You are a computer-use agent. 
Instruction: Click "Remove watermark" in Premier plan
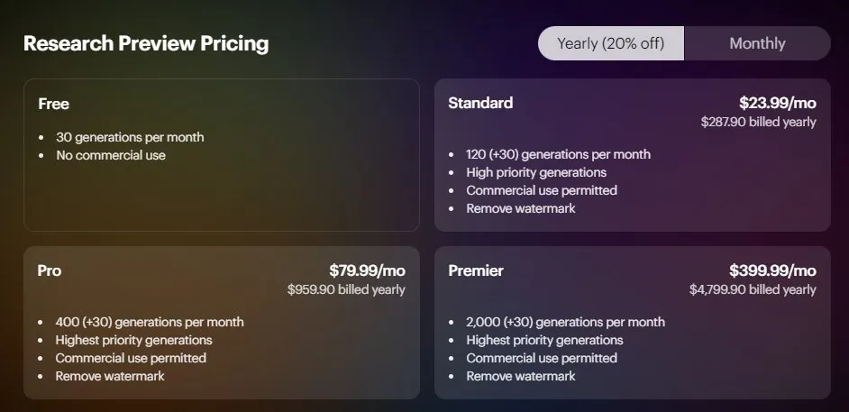(521, 376)
